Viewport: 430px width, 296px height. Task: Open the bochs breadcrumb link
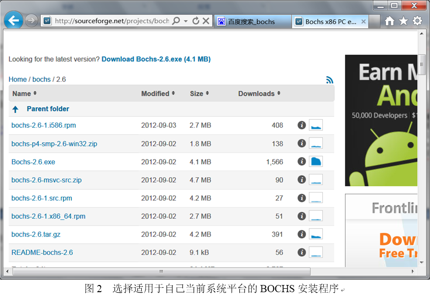(x=41, y=80)
